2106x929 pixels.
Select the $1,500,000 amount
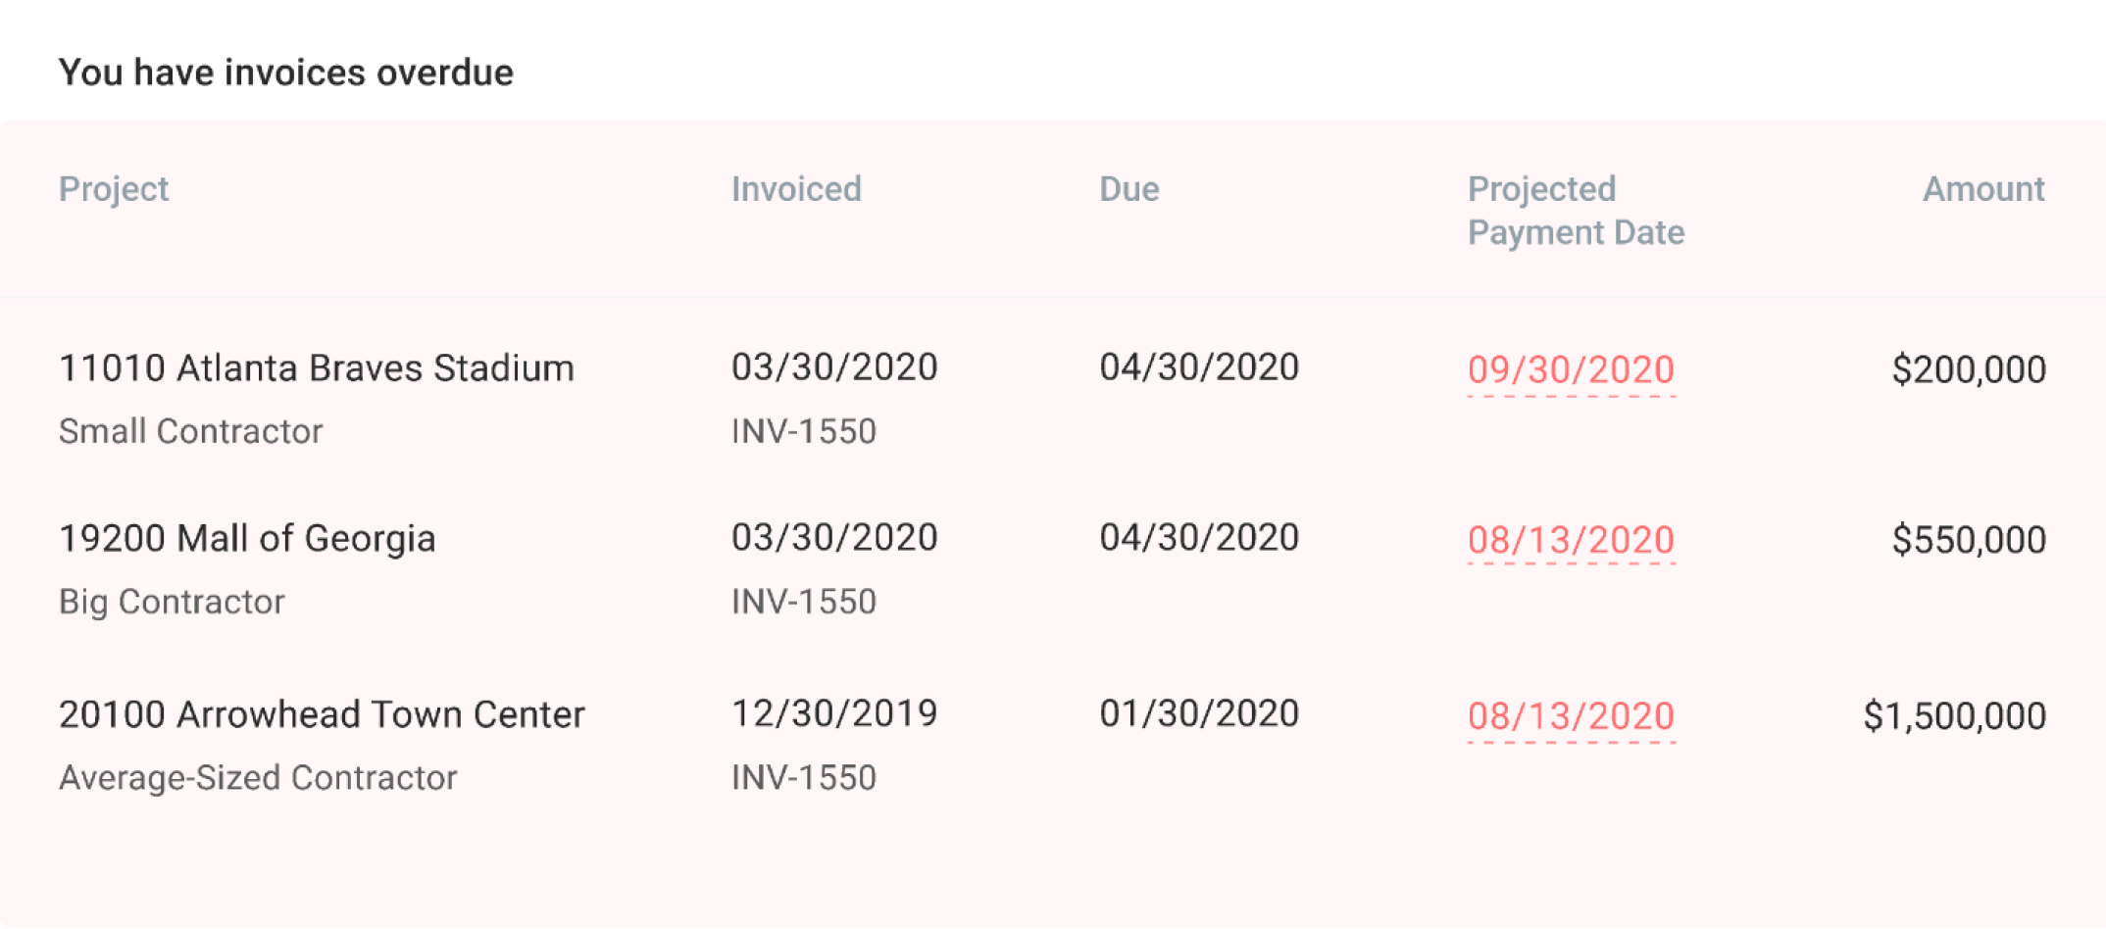pyautogui.click(x=1955, y=716)
